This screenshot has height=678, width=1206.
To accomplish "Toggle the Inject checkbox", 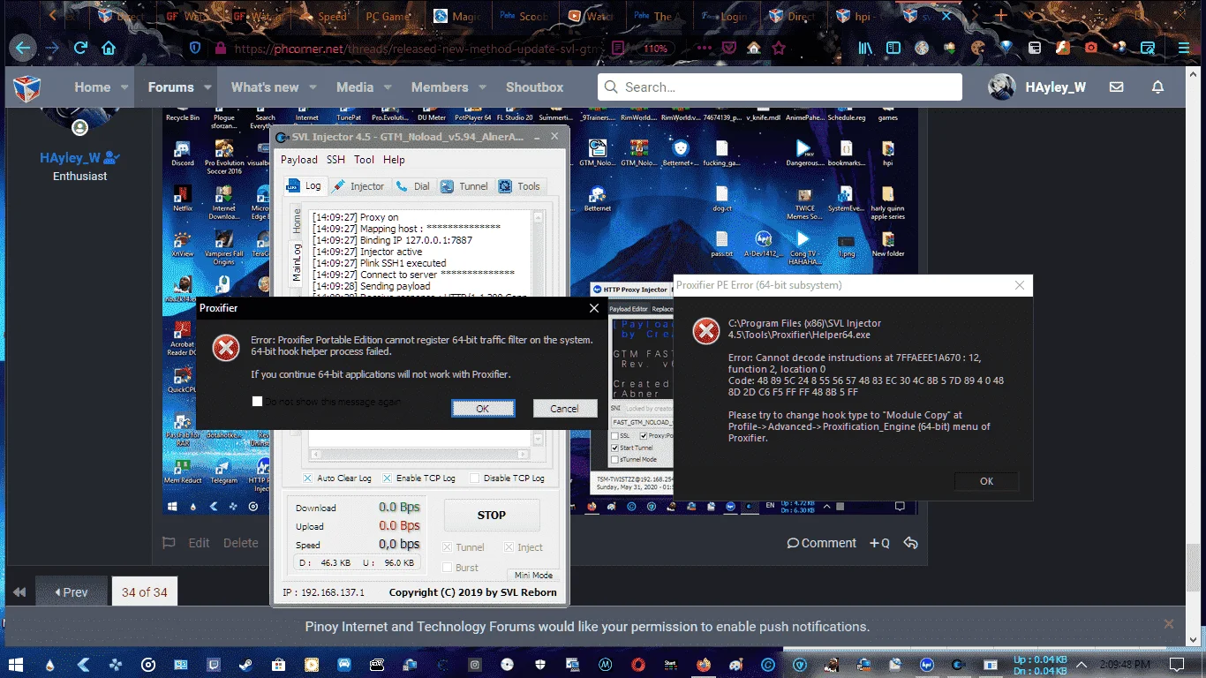I will [509, 547].
